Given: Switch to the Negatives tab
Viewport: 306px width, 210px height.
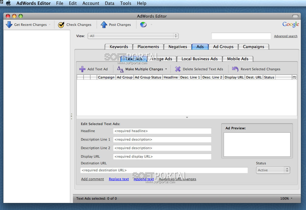Looking at the screenshot, I should click(x=177, y=47).
